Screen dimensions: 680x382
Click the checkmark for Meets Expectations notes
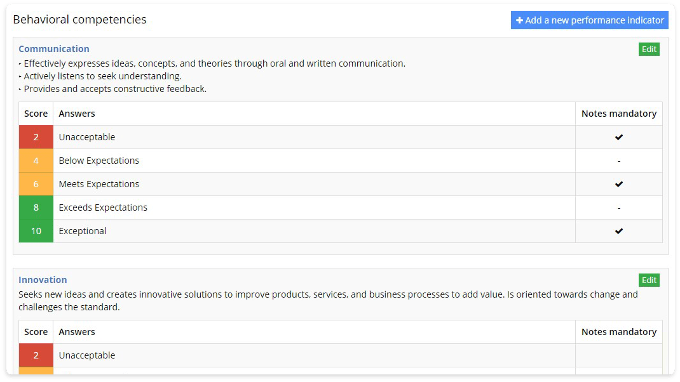click(618, 184)
